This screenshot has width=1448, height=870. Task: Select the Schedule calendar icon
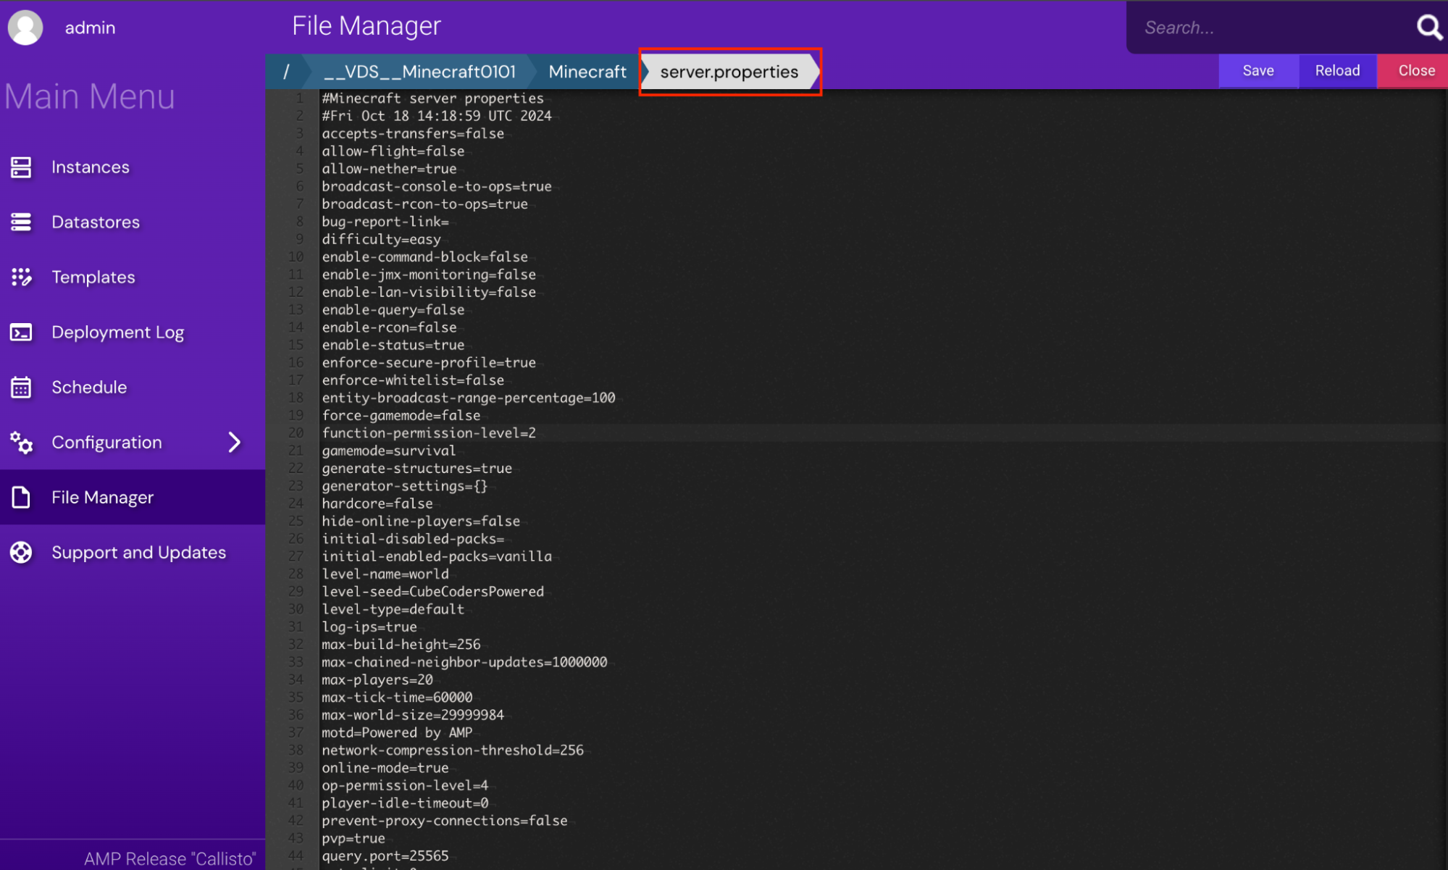(22, 387)
